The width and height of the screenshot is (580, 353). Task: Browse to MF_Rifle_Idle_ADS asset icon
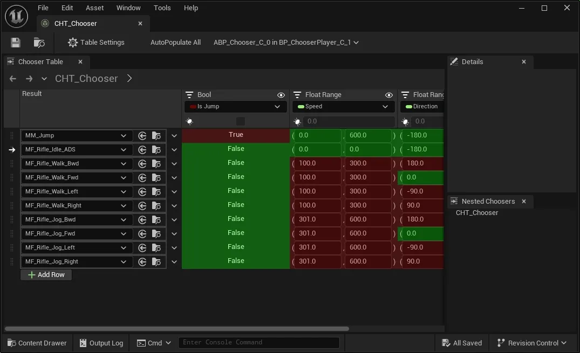coord(156,150)
